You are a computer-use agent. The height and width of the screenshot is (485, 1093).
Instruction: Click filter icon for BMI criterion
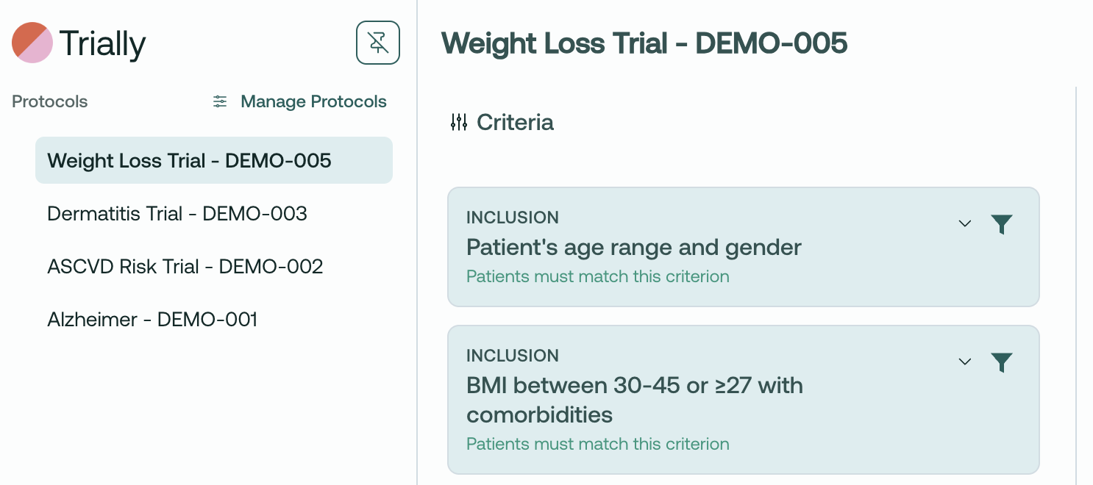coord(1002,362)
